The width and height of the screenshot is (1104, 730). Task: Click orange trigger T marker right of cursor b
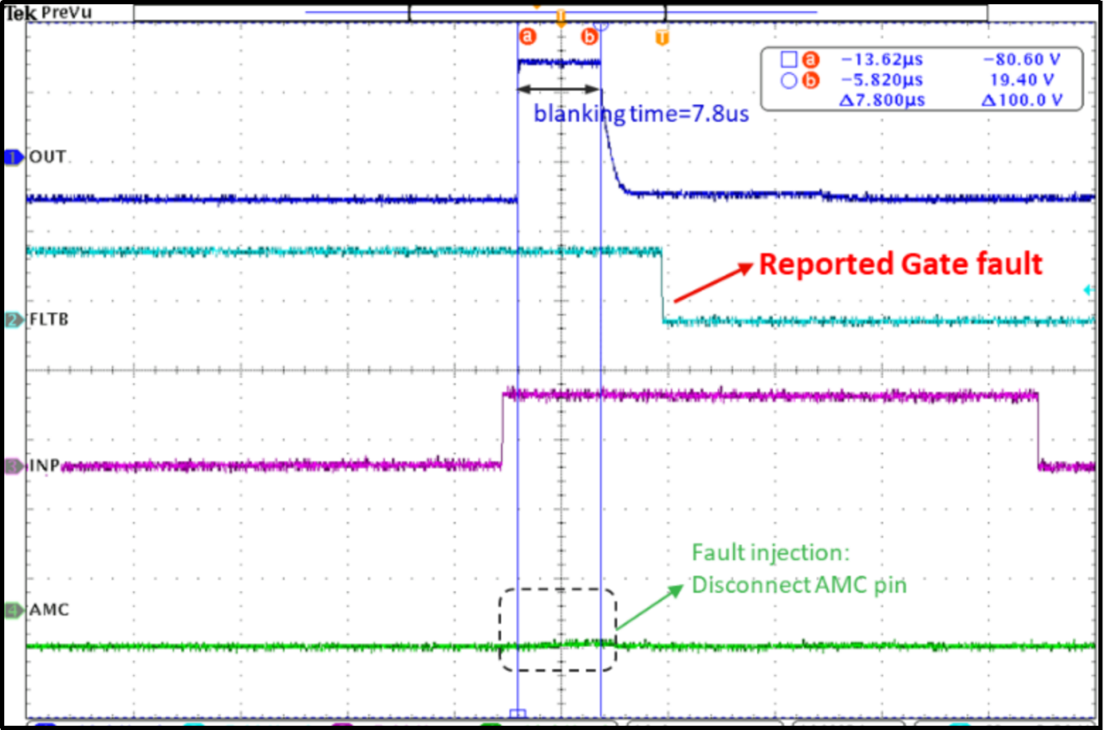click(x=662, y=37)
